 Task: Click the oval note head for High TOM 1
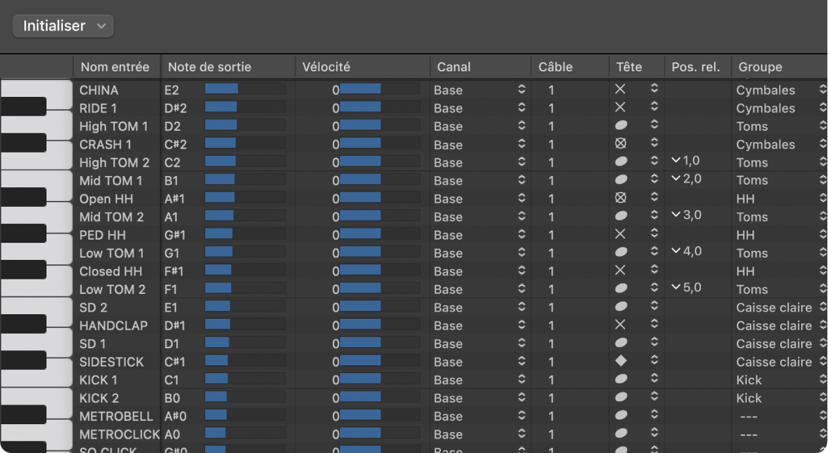pos(620,126)
